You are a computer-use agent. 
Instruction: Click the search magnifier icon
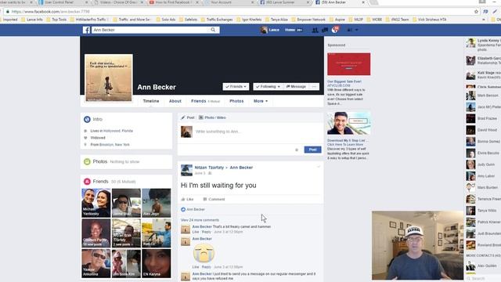click(x=213, y=30)
